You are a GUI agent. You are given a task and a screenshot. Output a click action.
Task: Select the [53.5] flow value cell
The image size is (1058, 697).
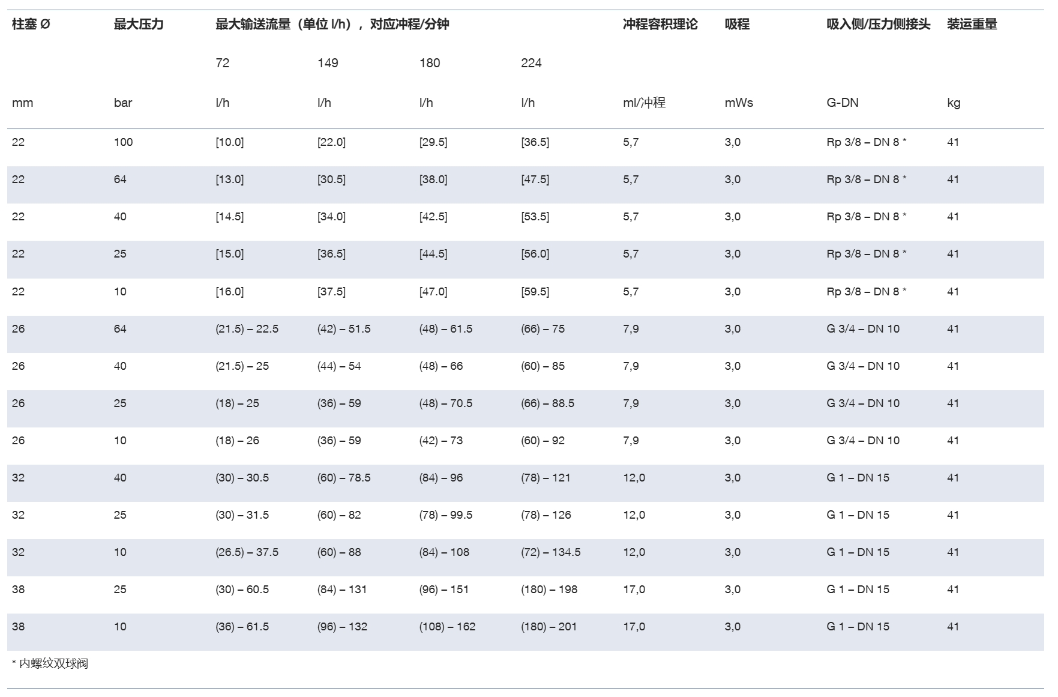tap(535, 217)
